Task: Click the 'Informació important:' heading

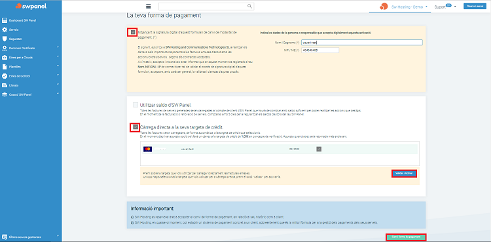Action: click(152, 209)
